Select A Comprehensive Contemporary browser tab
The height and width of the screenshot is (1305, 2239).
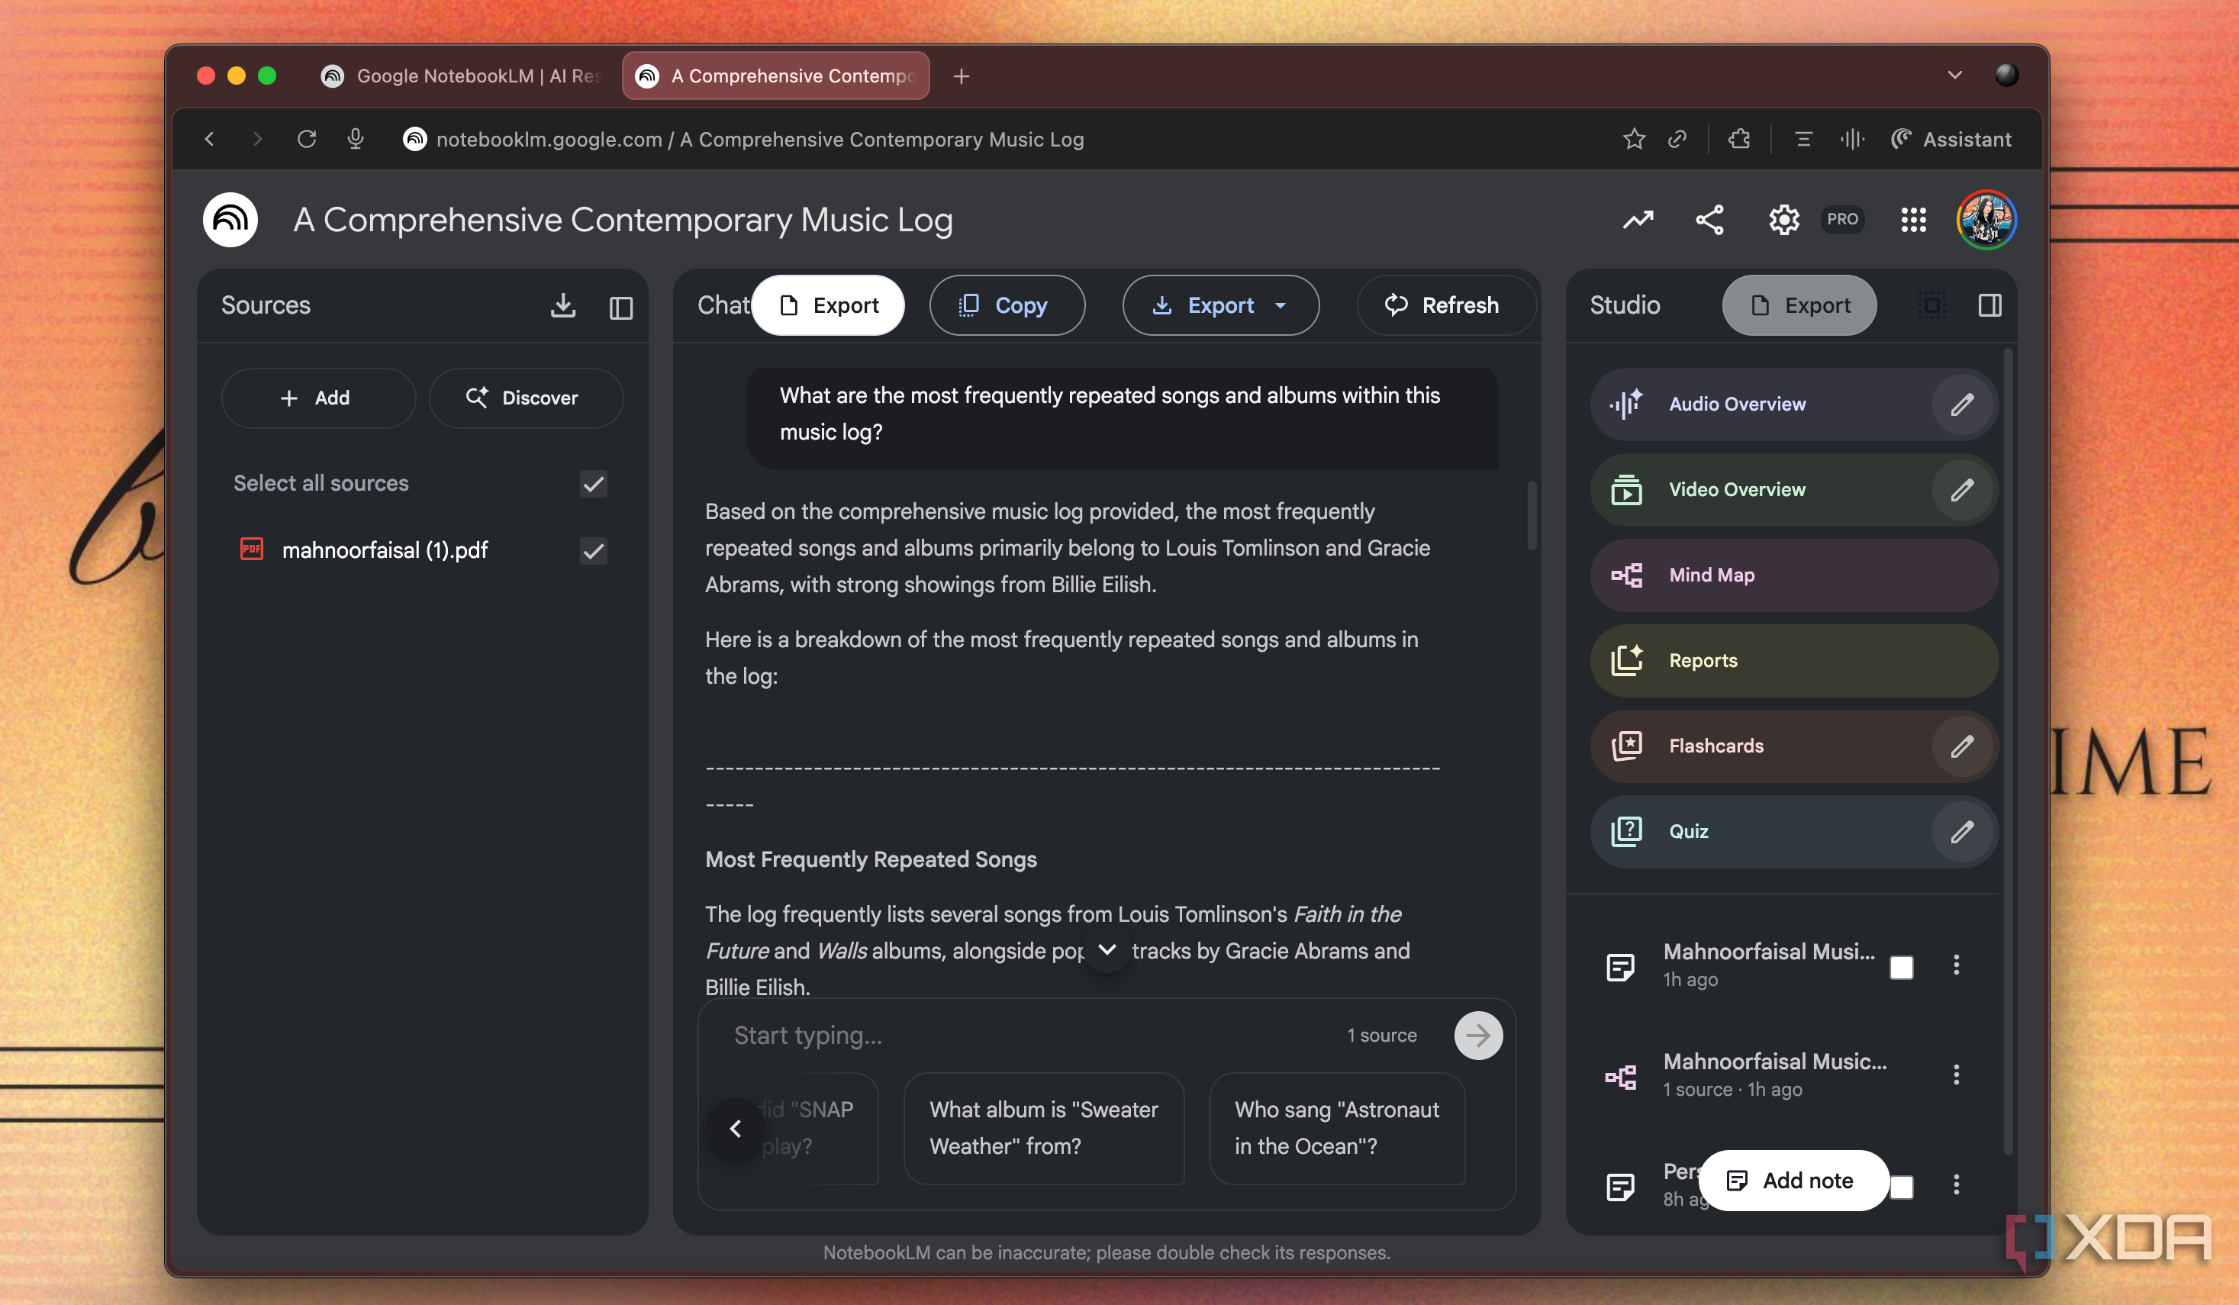point(775,76)
